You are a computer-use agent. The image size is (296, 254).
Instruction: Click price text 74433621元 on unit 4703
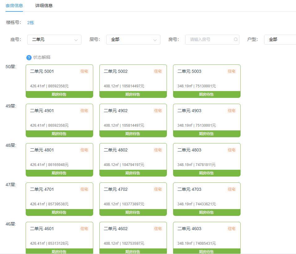click(x=206, y=204)
